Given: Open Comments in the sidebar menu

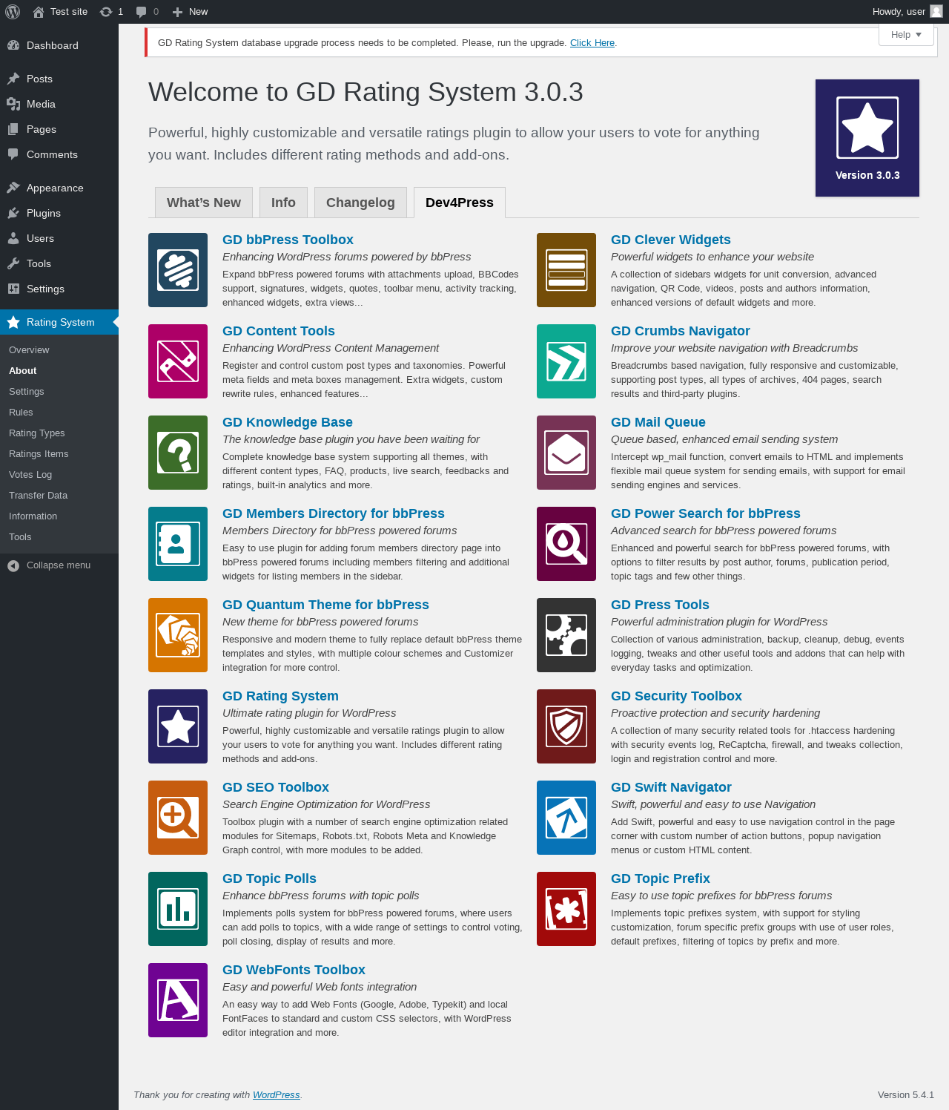Looking at the screenshot, I should pos(59,154).
